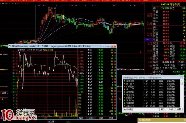
Task: Click the 14:53 13.04 18 B tick row
Action: 101,70
